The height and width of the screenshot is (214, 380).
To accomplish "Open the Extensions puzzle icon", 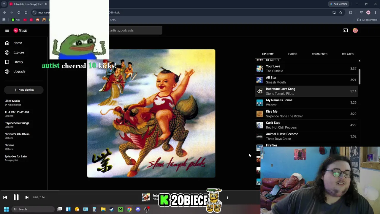I will [x=351, y=12].
